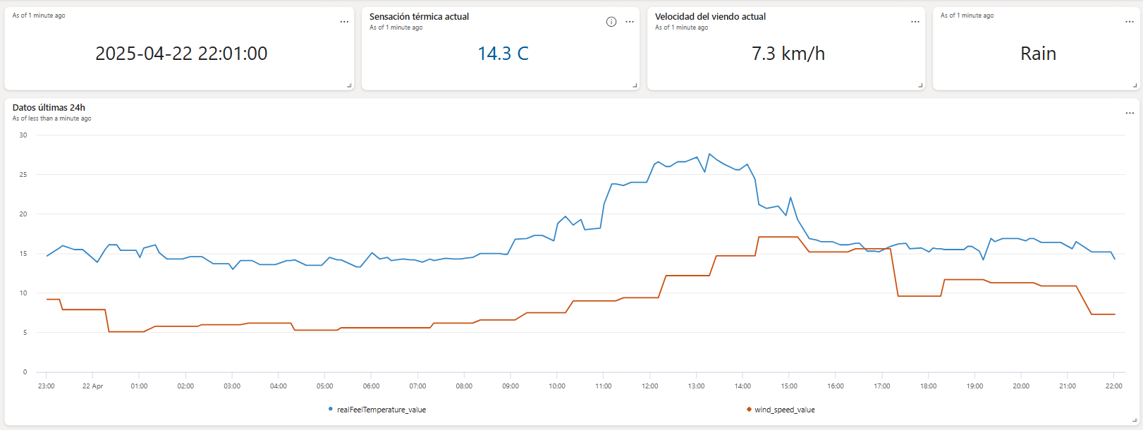
Task: Select the 7.3 km/h wind value
Action: pyautogui.click(x=788, y=54)
